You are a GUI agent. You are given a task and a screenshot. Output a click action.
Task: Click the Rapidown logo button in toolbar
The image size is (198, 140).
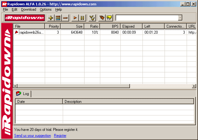25,18
